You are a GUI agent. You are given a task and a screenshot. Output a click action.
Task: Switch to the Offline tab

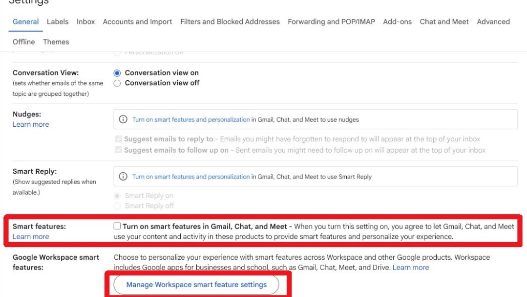24,42
